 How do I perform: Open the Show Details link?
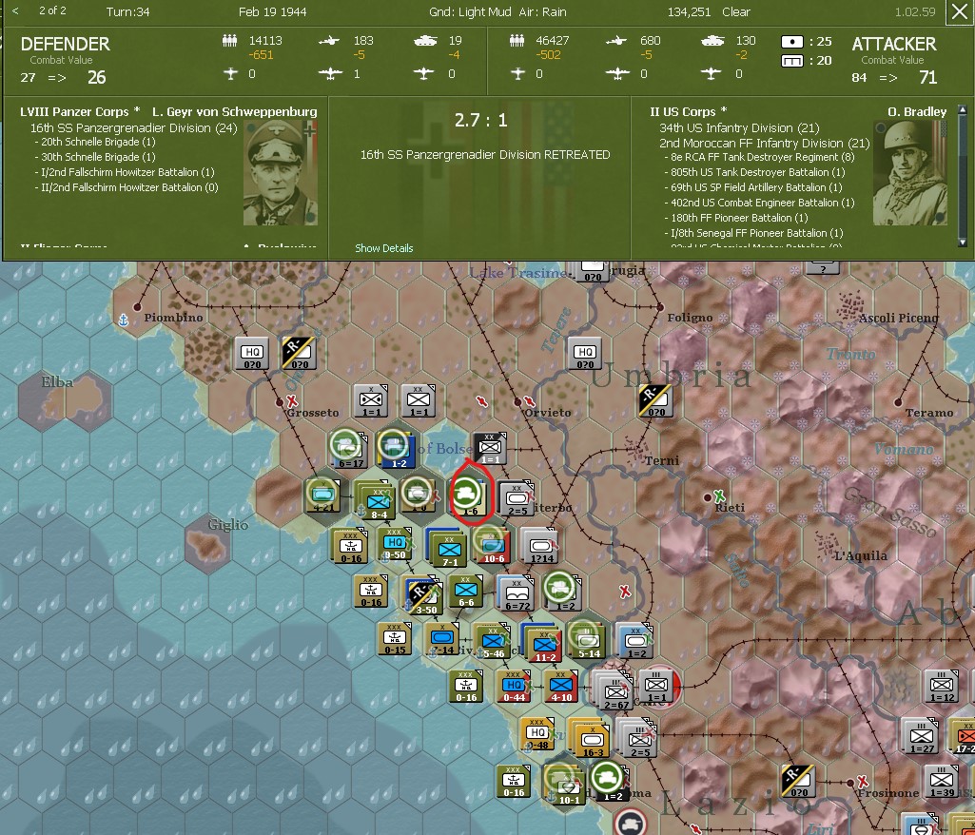(x=383, y=248)
